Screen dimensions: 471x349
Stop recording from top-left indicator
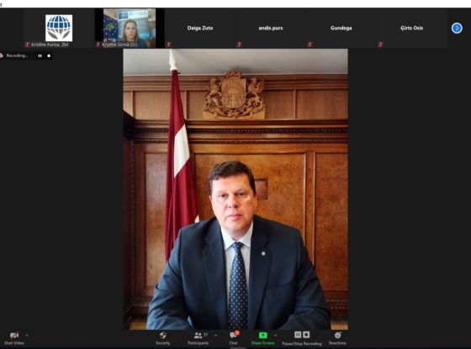tap(49, 55)
